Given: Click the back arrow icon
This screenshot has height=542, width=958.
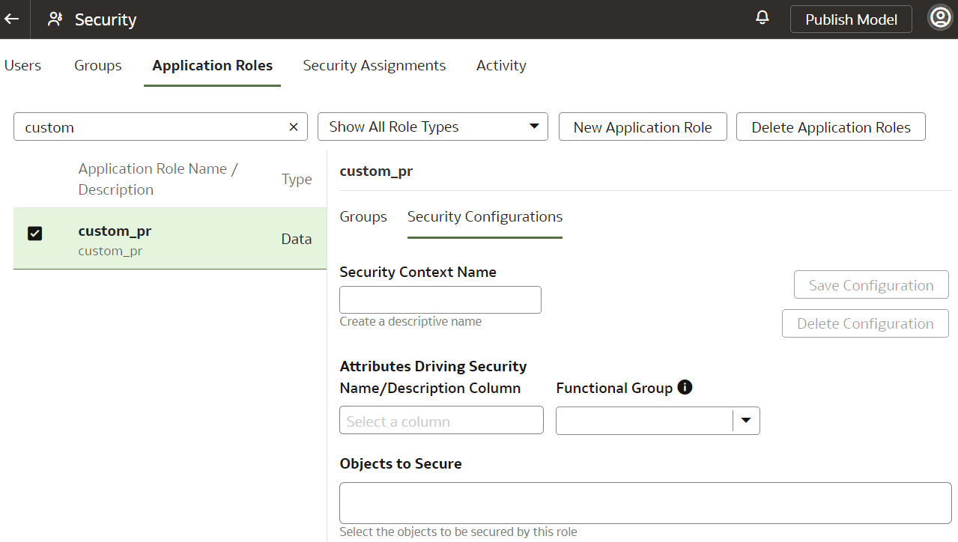Looking at the screenshot, I should [x=12, y=19].
